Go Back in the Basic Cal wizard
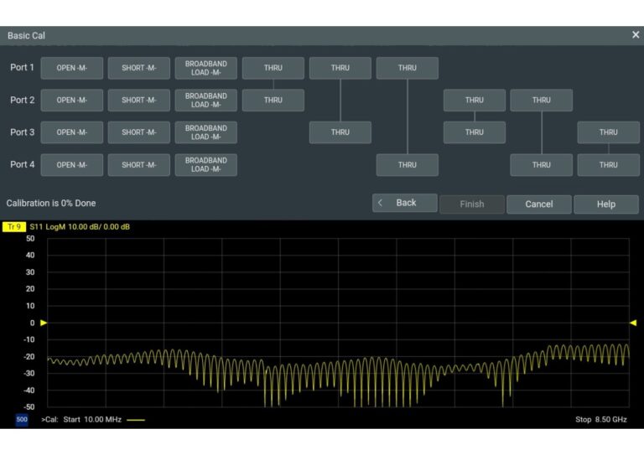This screenshot has width=644, height=455. coord(404,203)
